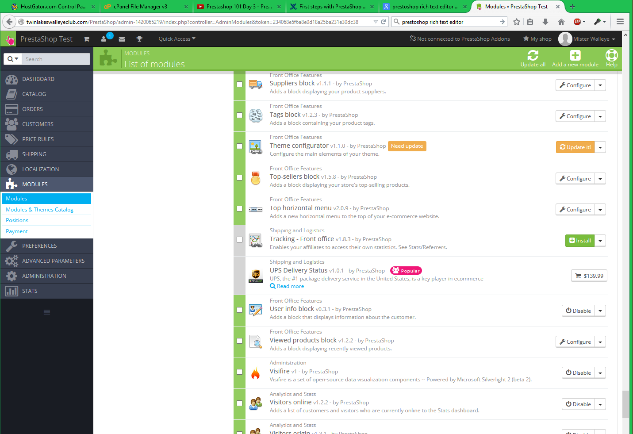Open the browser hamburger menu
The height and width of the screenshot is (434, 633).
[620, 22]
